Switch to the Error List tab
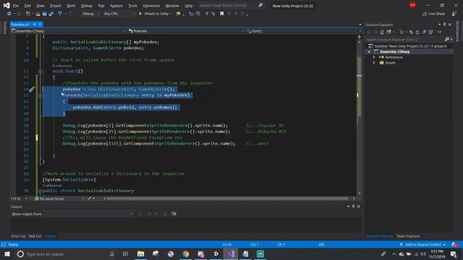463x260 pixels. [x=18, y=236]
